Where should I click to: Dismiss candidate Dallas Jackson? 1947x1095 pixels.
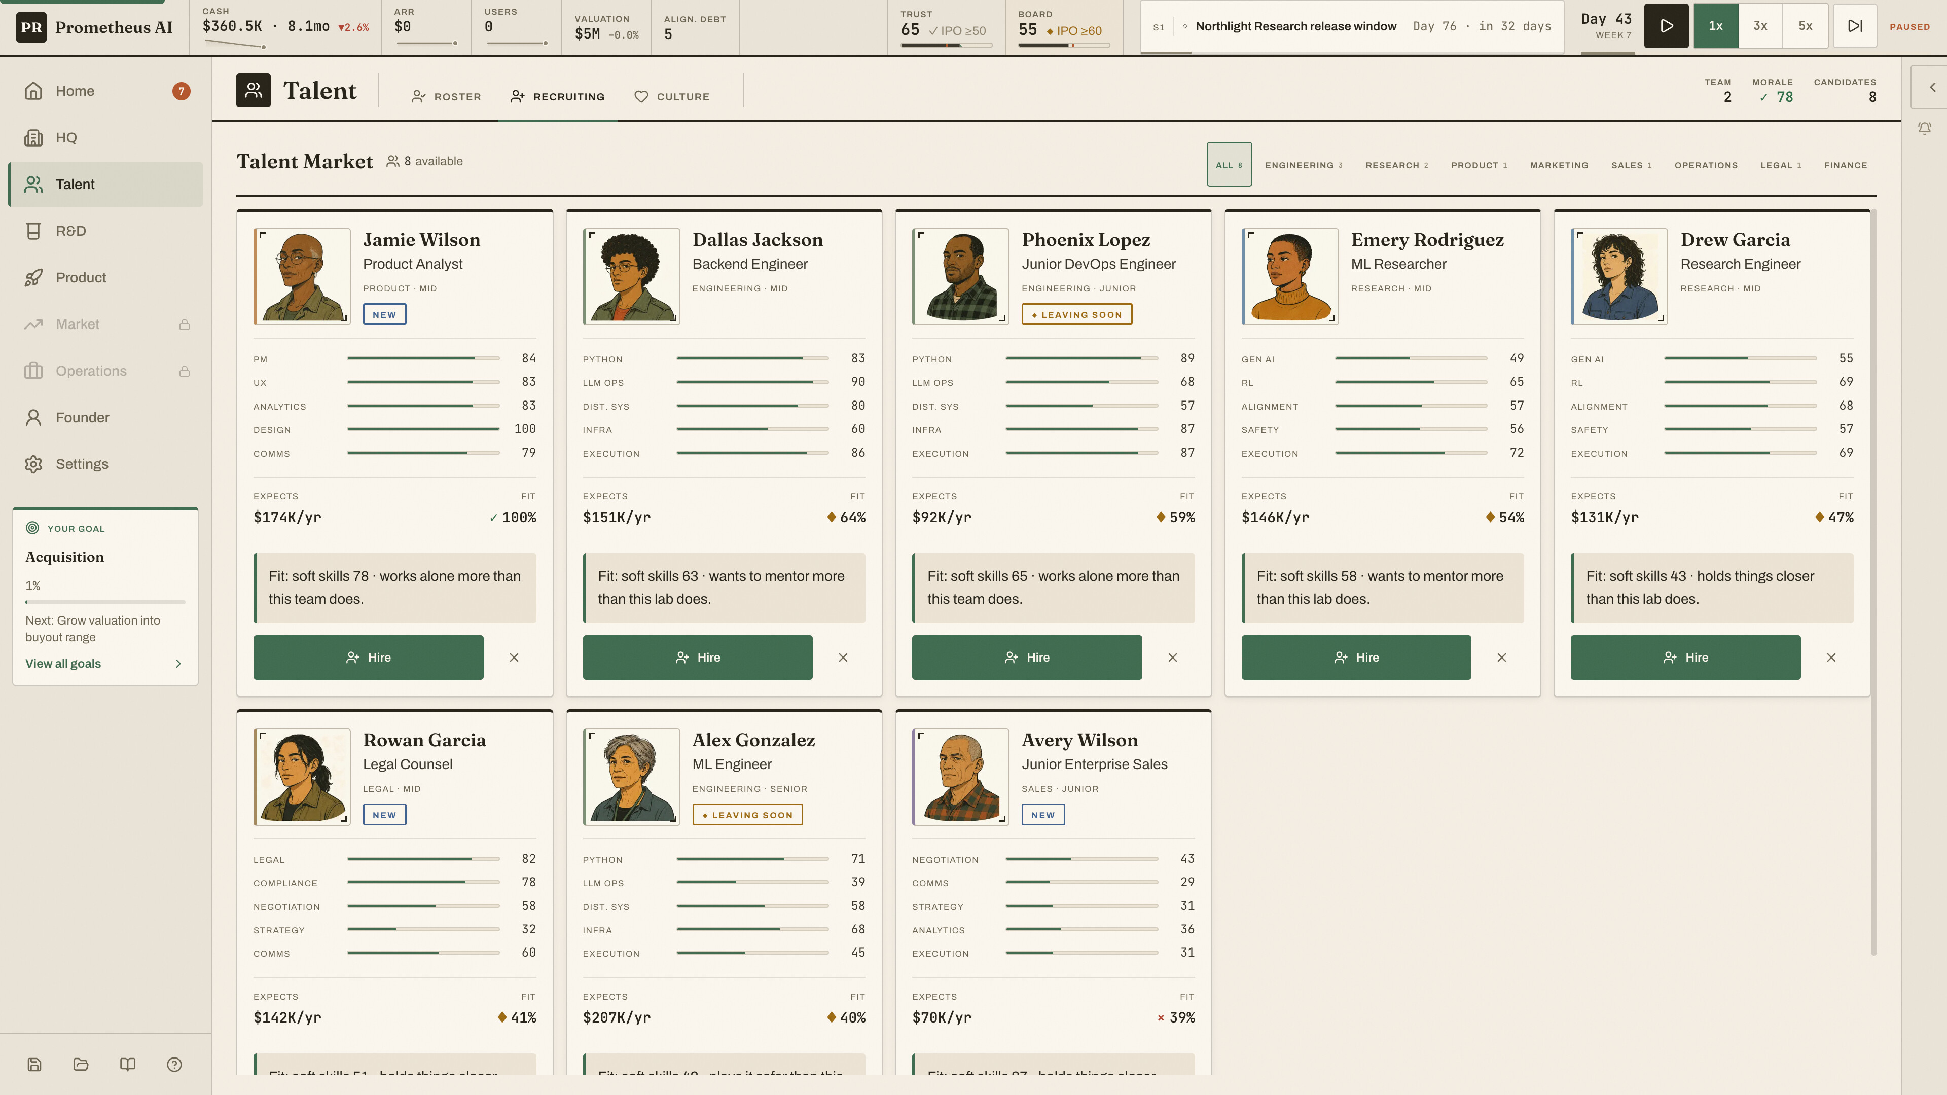coord(843,658)
